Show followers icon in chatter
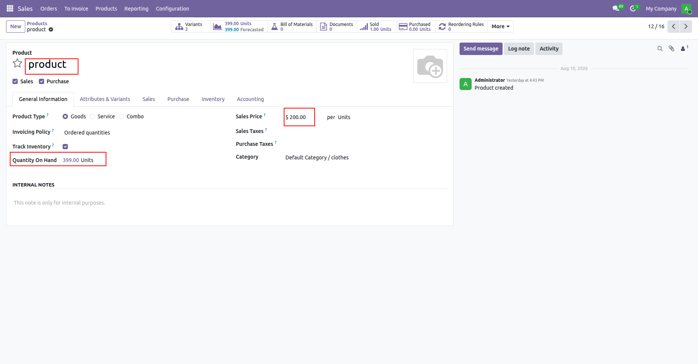This screenshot has width=698, height=364. tap(684, 48)
